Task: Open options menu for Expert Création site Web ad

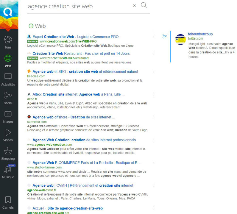Action: tap(154, 36)
